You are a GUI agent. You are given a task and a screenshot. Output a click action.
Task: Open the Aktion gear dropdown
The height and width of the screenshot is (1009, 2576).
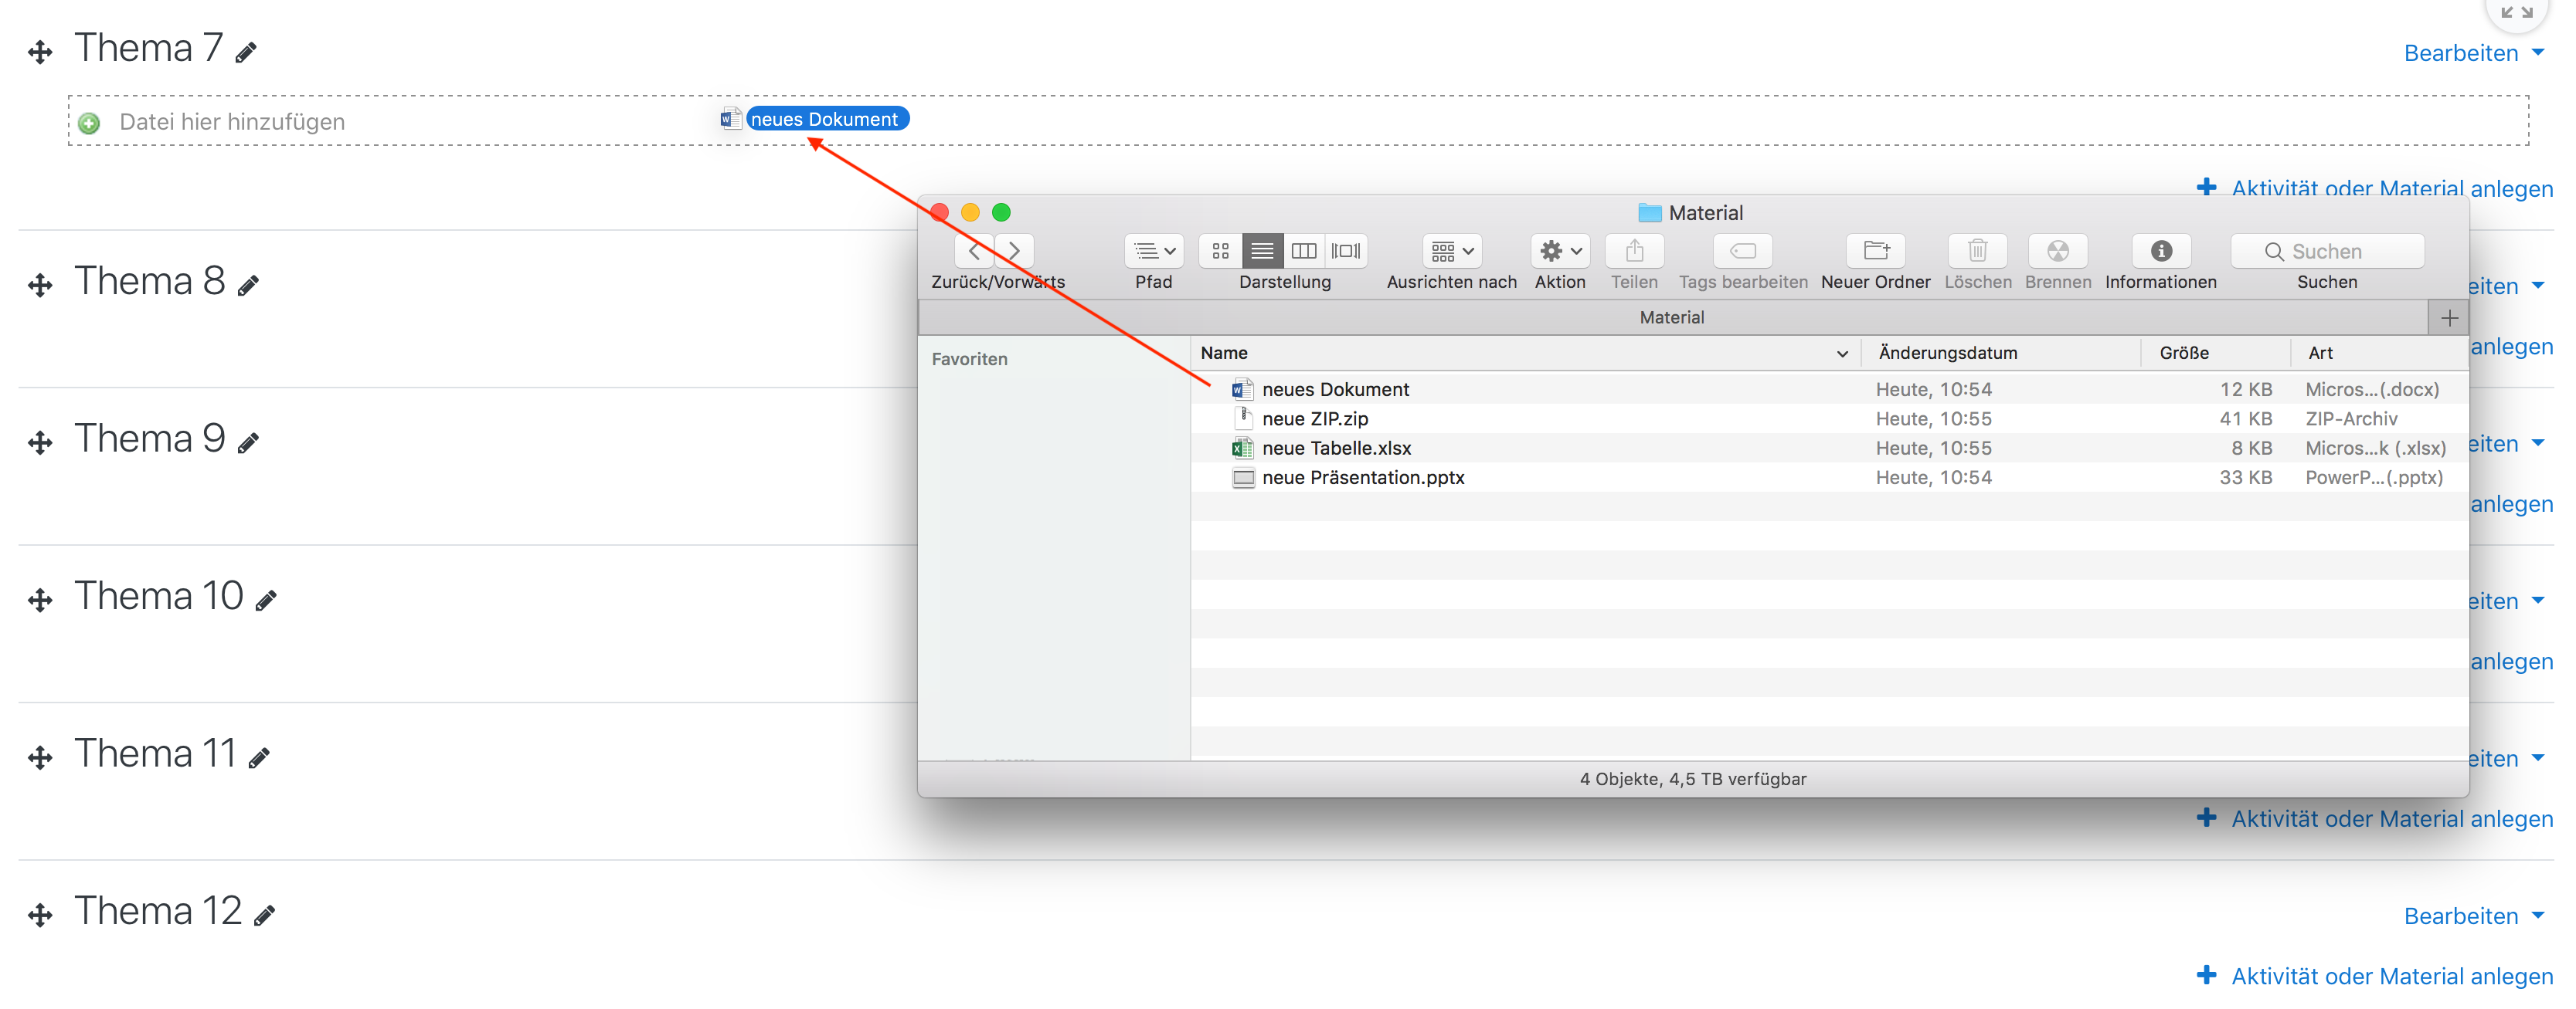point(1559,251)
